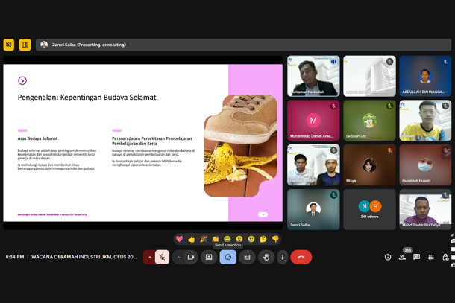Screen dimensions: 455x303
Task: Show the participants list
Action: [403, 257]
